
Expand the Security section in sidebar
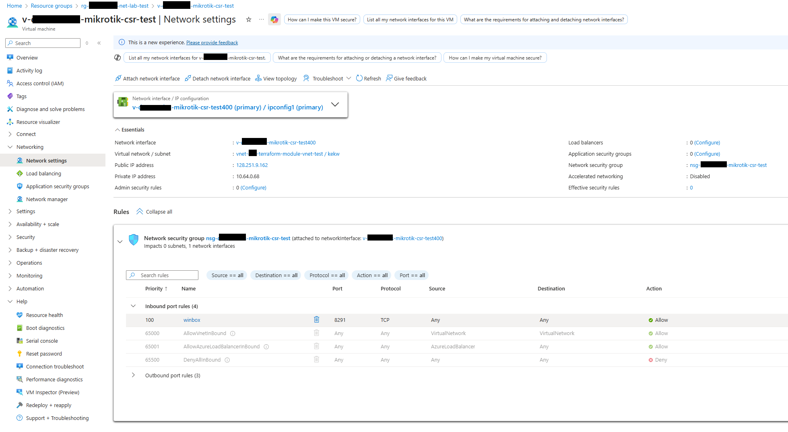pos(10,237)
